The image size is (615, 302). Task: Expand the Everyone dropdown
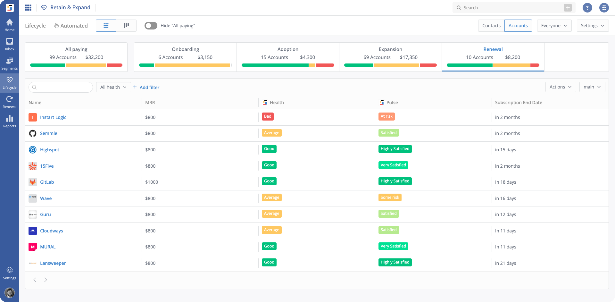(554, 26)
